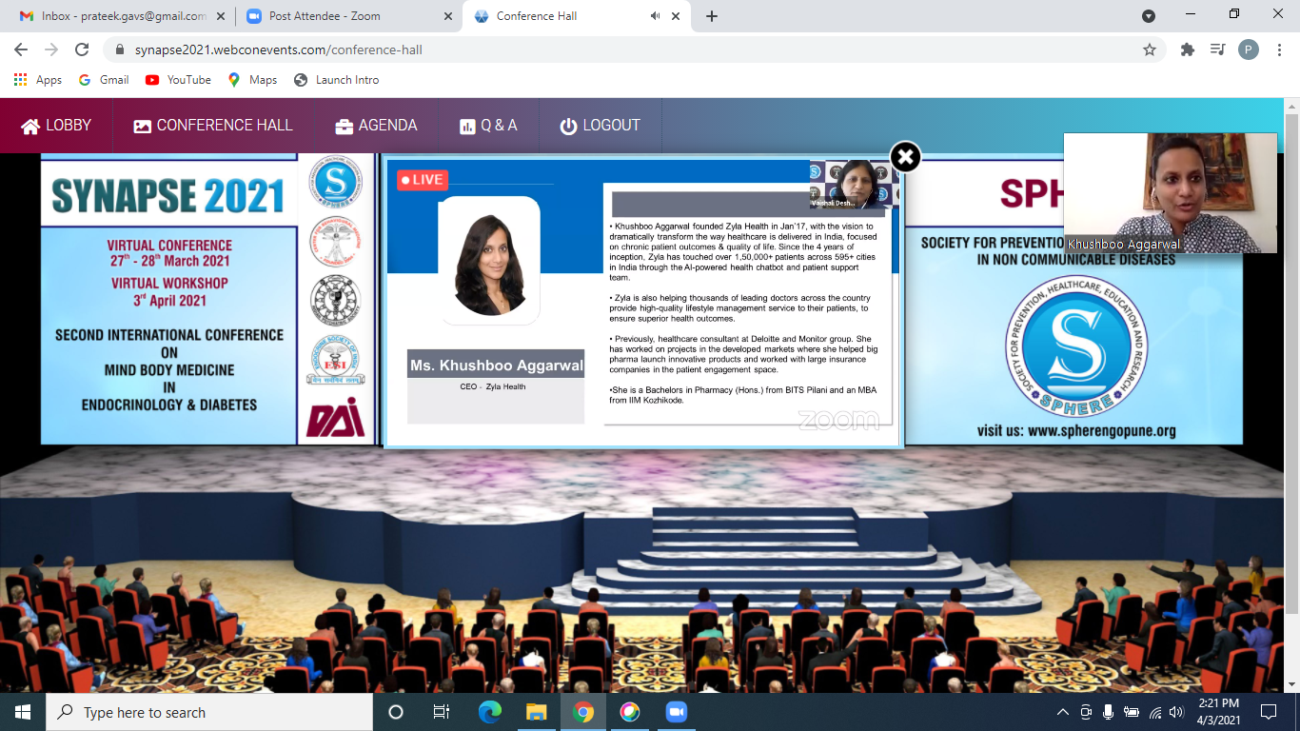Show hidden system tray icons
The image size is (1300, 731).
click(1063, 712)
